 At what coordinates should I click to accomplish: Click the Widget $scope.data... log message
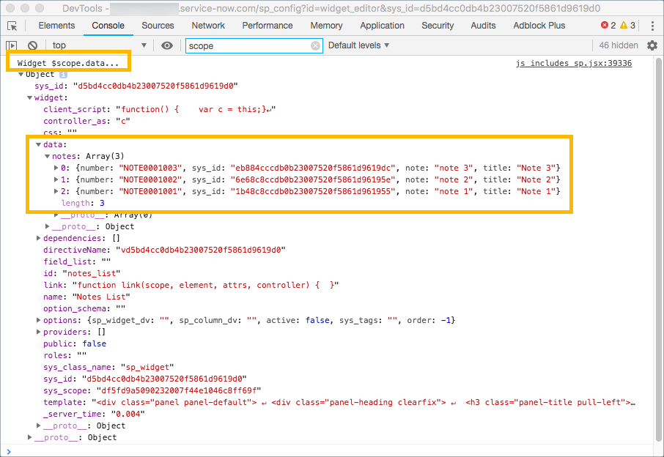coord(67,63)
